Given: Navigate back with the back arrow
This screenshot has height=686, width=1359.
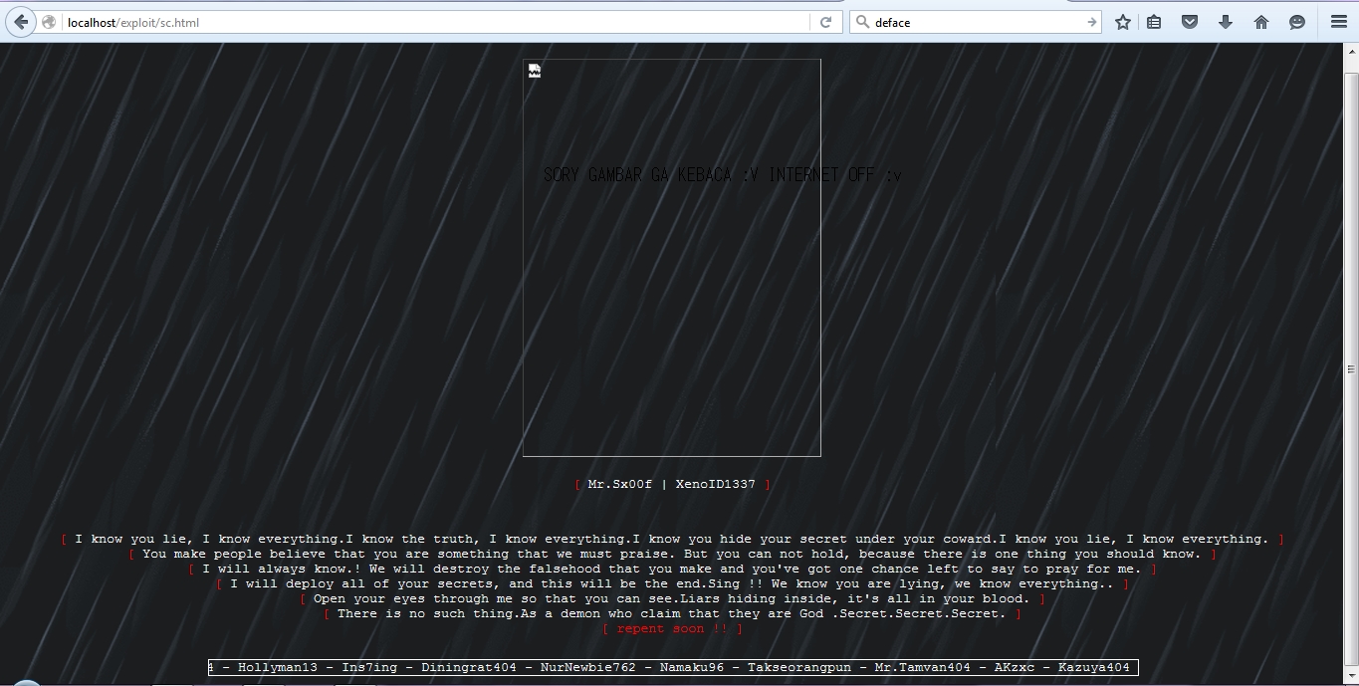Looking at the screenshot, I should pyautogui.click(x=20, y=21).
